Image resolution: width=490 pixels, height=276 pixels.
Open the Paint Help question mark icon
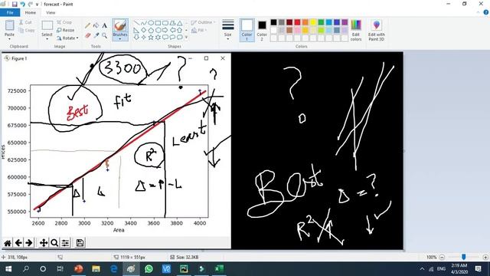[486, 12]
